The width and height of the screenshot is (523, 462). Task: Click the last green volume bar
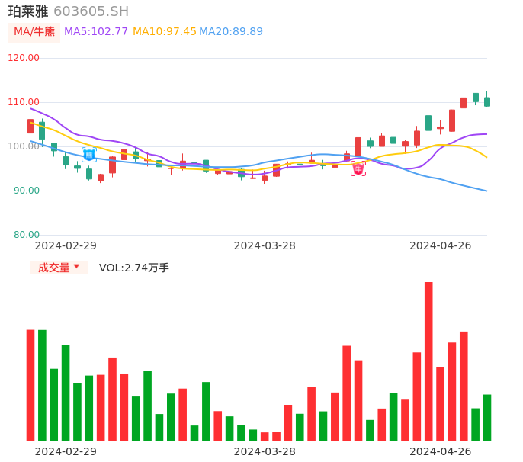pyautogui.click(x=487, y=417)
